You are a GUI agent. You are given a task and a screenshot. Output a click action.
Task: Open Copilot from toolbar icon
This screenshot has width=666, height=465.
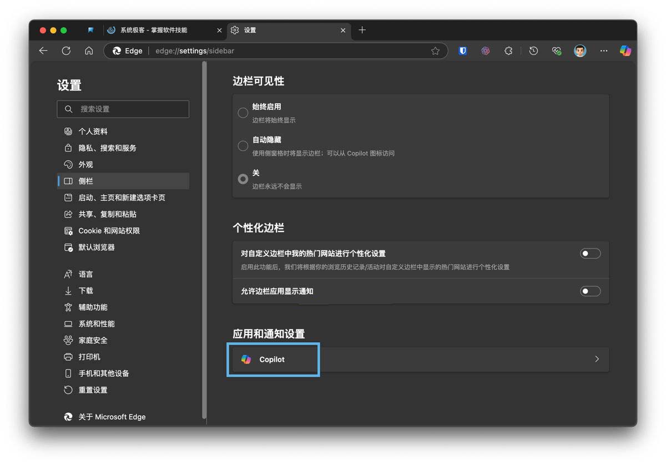coord(625,50)
